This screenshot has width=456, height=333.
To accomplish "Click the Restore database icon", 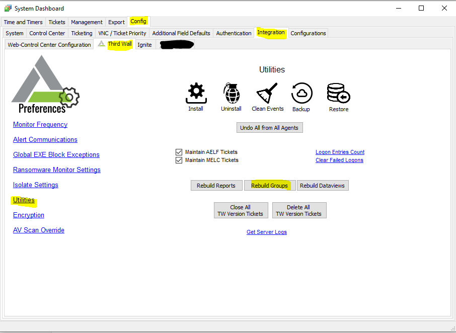I will 338,93.
